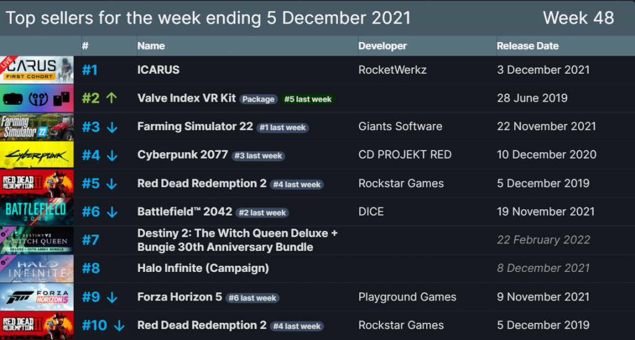
Task: Click the green up arrow beside #2
Action: [x=112, y=98]
